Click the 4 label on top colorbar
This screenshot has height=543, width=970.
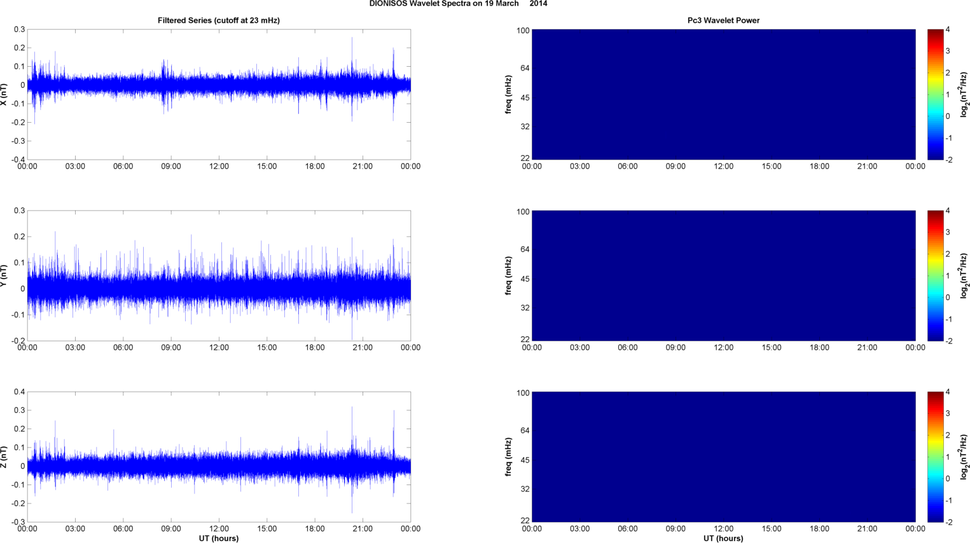click(948, 29)
